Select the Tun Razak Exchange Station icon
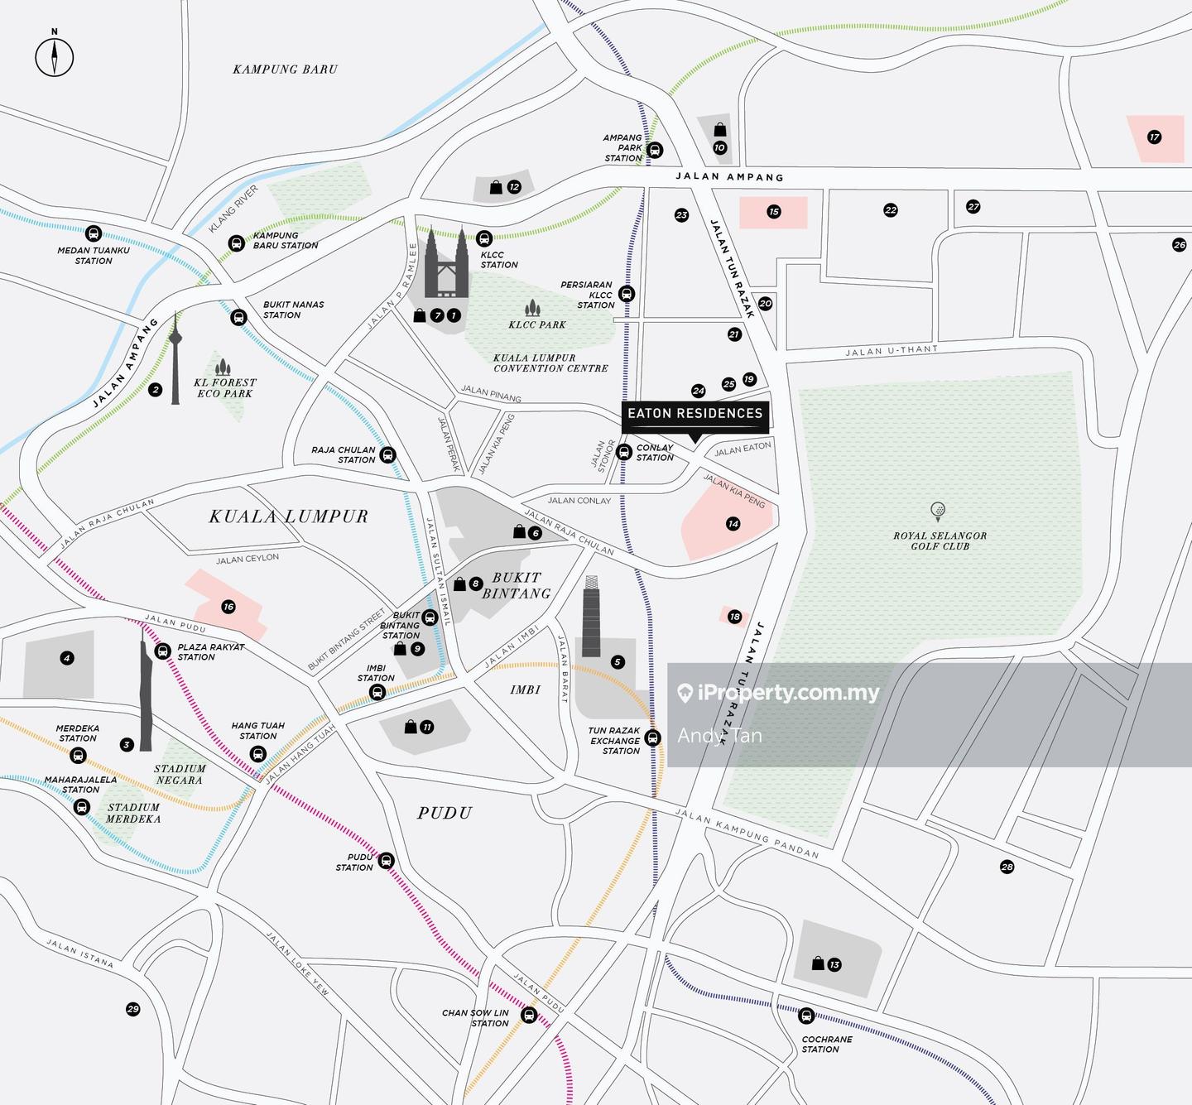Image resolution: width=1192 pixels, height=1105 pixels. [653, 737]
